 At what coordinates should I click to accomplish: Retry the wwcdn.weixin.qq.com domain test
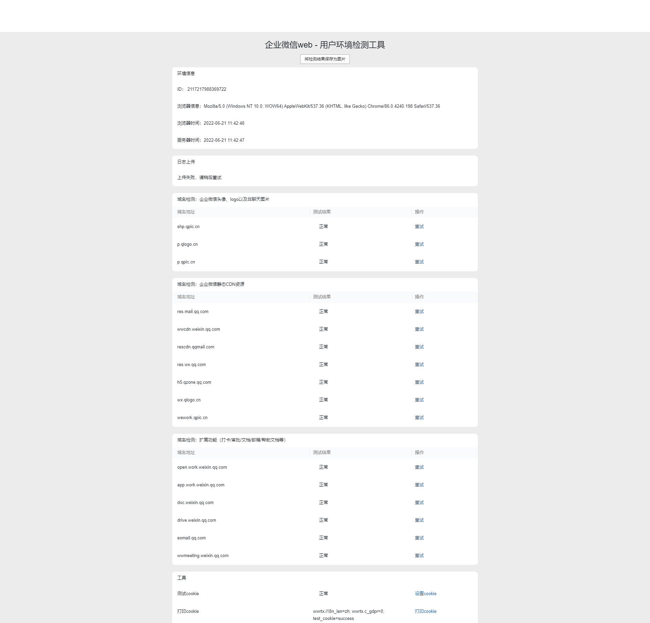pyautogui.click(x=419, y=329)
